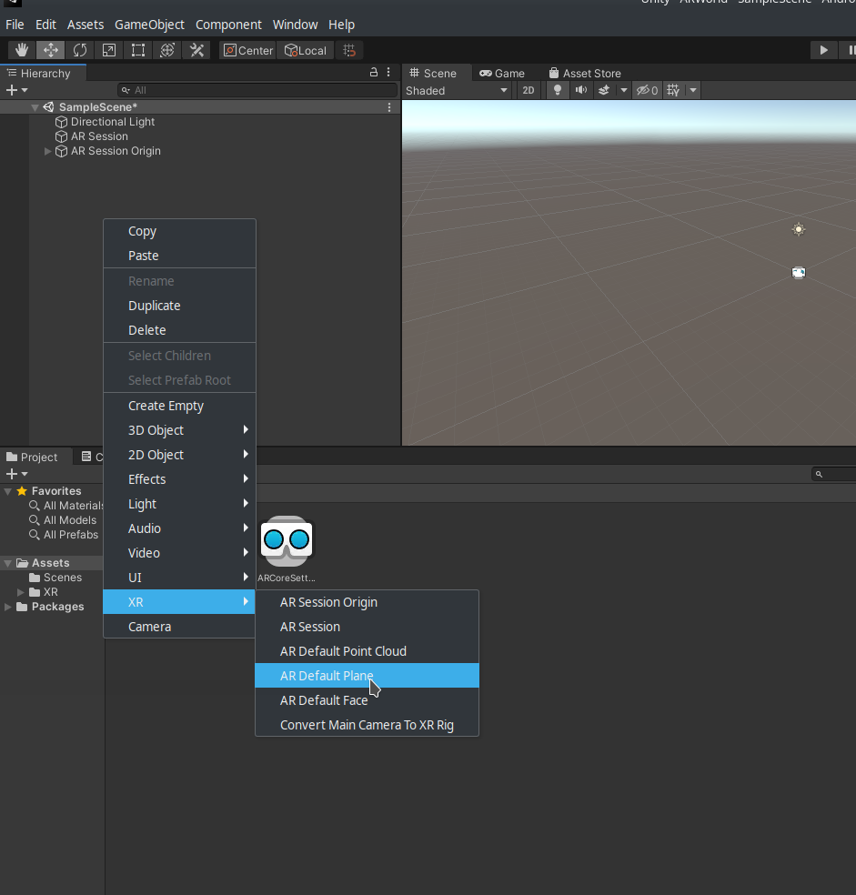The width and height of the screenshot is (856, 895).
Task: Click the Play button
Action: click(x=823, y=50)
